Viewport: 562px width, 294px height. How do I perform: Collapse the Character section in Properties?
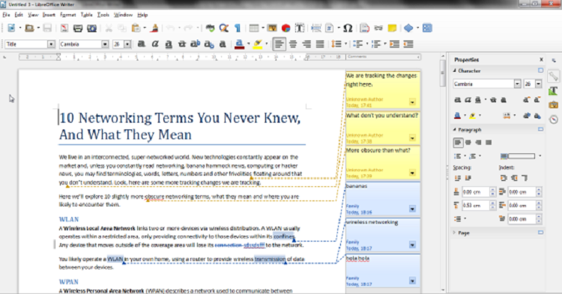455,71
